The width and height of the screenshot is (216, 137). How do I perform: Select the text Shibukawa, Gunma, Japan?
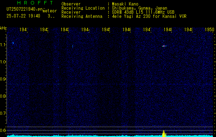pyautogui.click(x=139, y=8)
